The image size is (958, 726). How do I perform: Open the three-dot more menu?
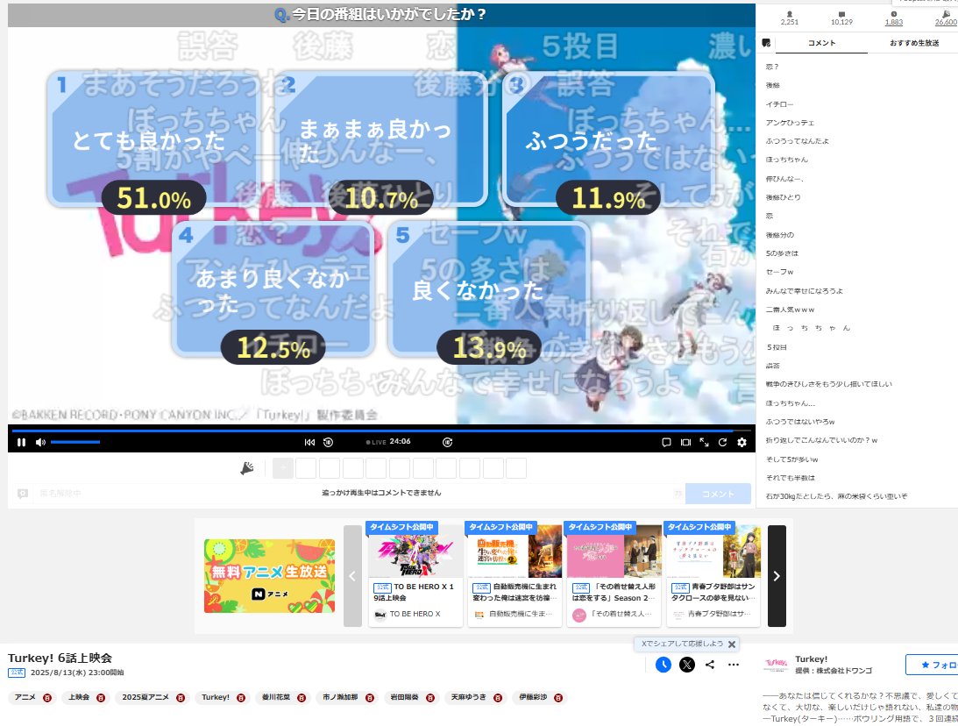(733, 665)
